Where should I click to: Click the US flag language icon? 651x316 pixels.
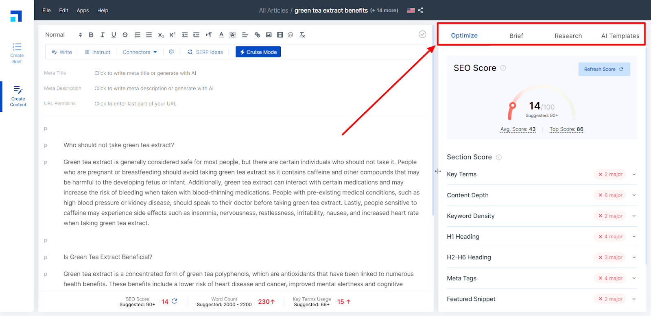coord(411,11)
